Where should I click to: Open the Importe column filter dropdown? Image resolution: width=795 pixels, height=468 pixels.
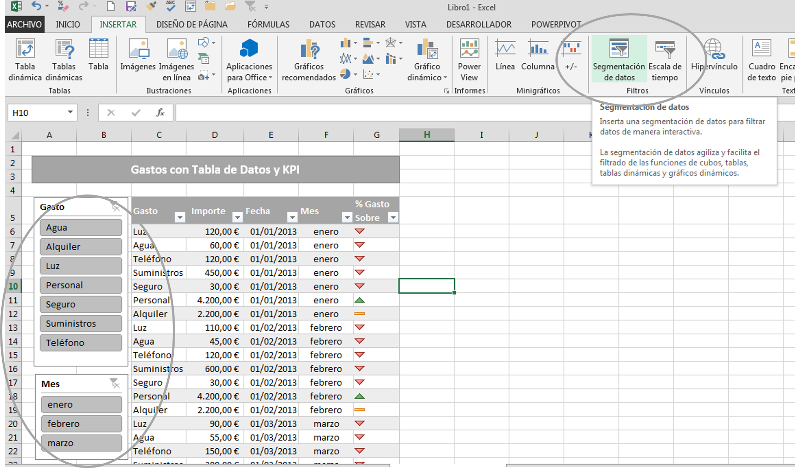click(x=237, y=217)
